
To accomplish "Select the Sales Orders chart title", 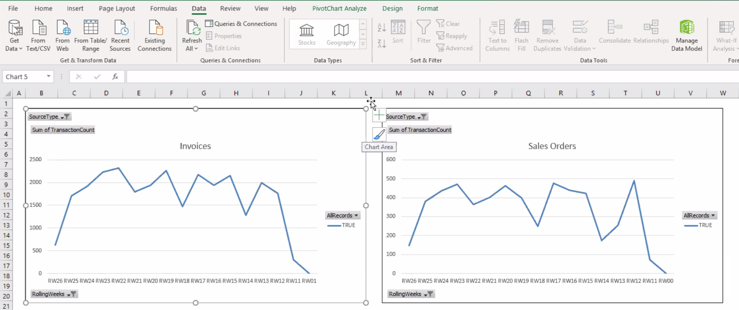I will (x=552, y=146).
